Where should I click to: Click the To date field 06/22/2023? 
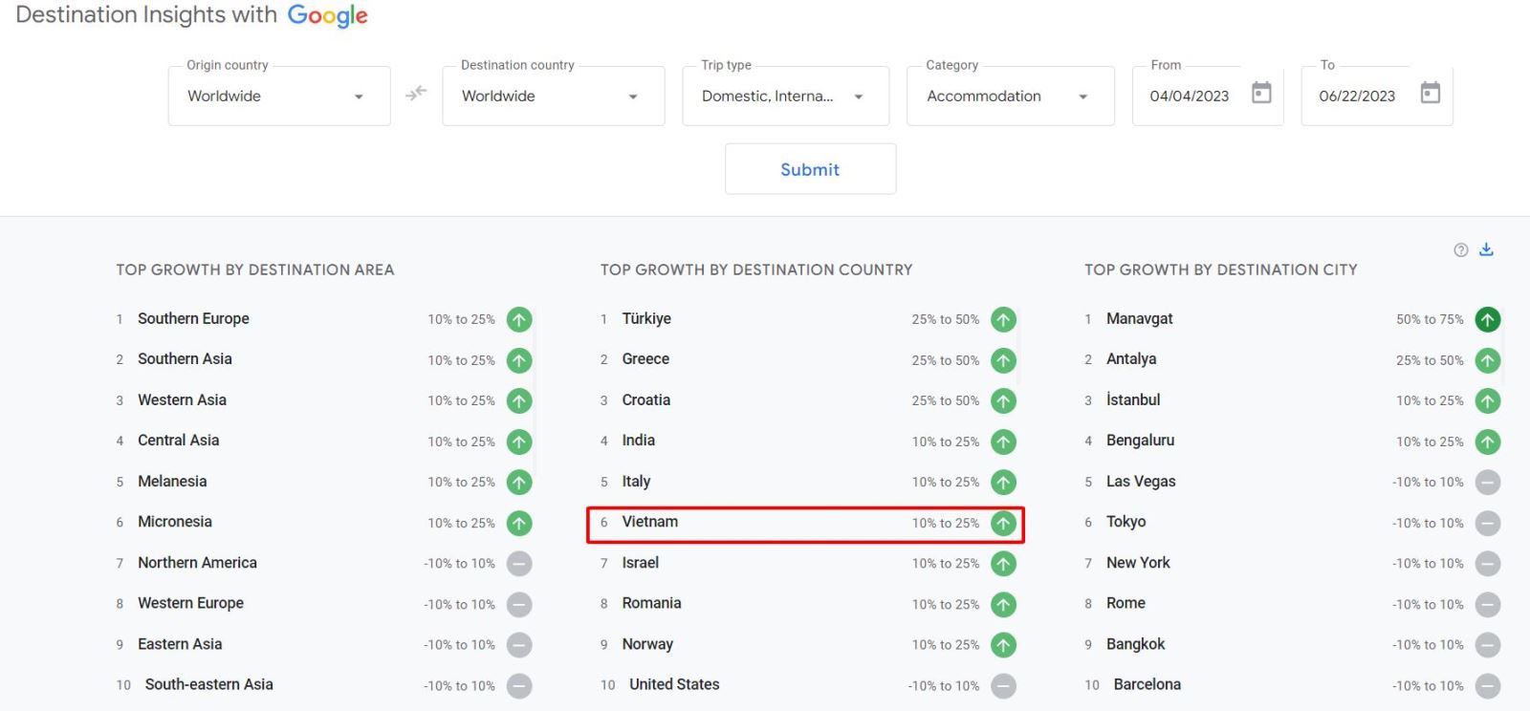click(1357, 97)
